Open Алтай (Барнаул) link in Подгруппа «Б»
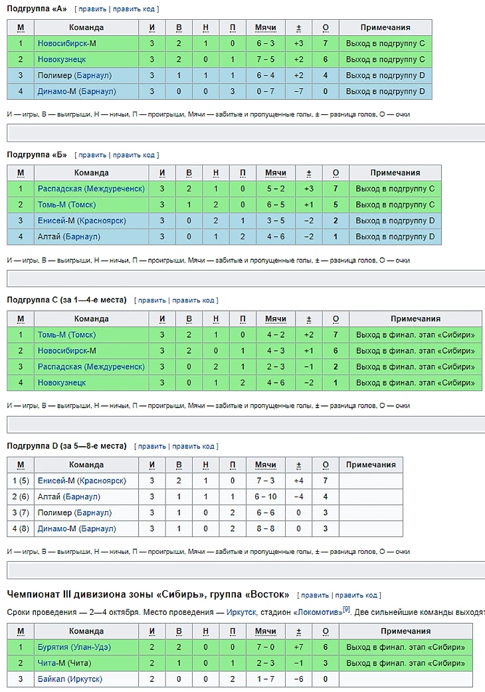The height and width of the screenshot is (692, 485). tap(69, 237)
